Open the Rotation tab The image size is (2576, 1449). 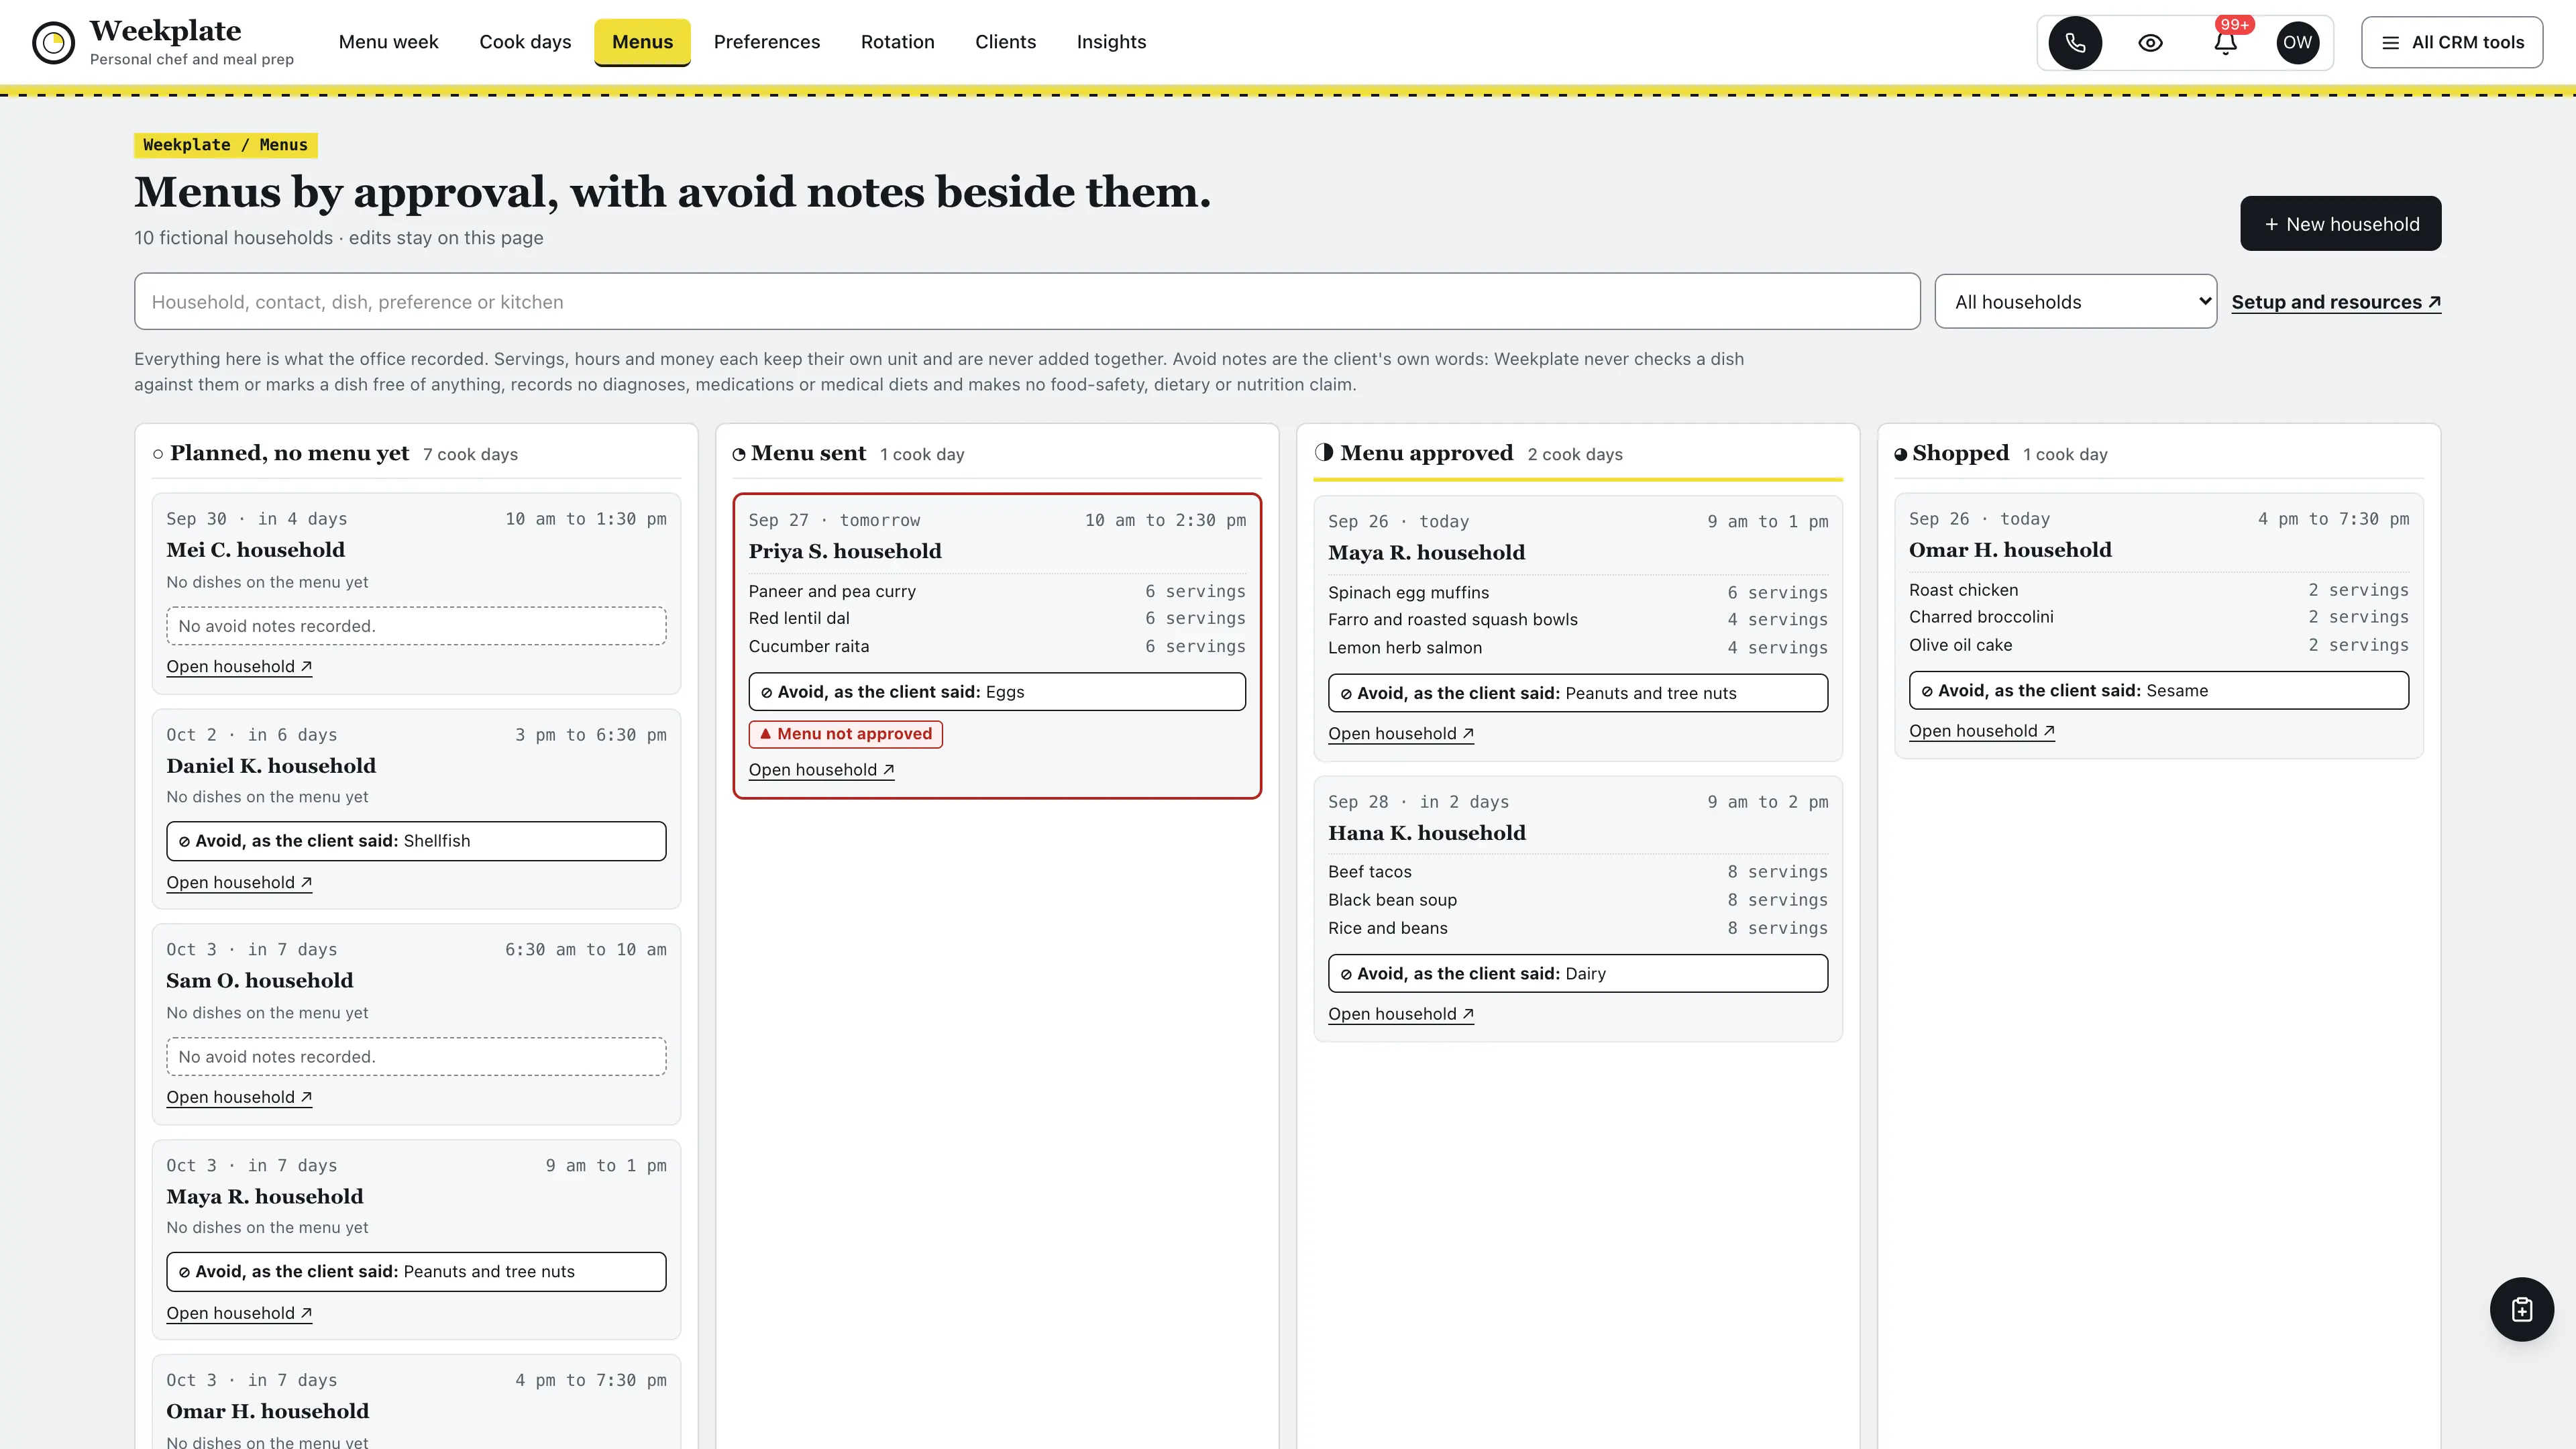tap(897, 42)
